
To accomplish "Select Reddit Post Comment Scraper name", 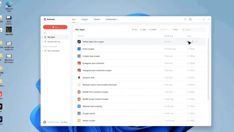I will (95, 92).
